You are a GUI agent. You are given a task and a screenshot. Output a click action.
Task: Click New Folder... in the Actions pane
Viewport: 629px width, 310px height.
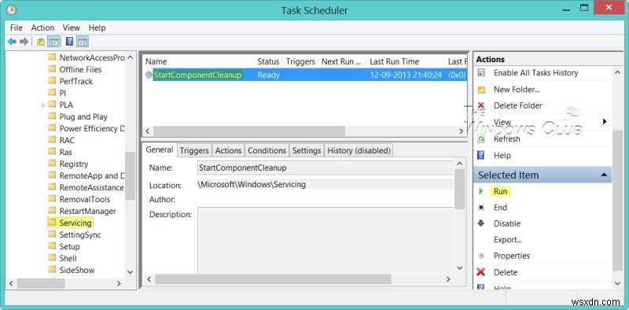(x=517, y=90)
